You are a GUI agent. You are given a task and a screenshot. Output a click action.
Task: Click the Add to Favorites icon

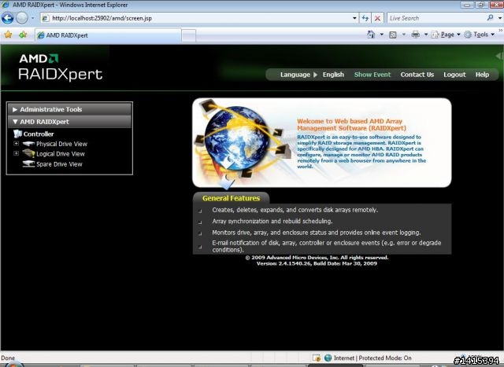23,35
